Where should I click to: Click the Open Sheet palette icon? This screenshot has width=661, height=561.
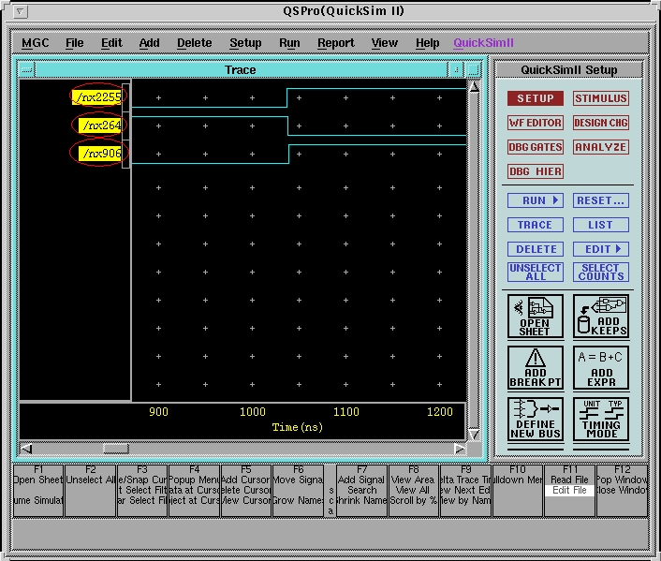click(x=535, y=317)
